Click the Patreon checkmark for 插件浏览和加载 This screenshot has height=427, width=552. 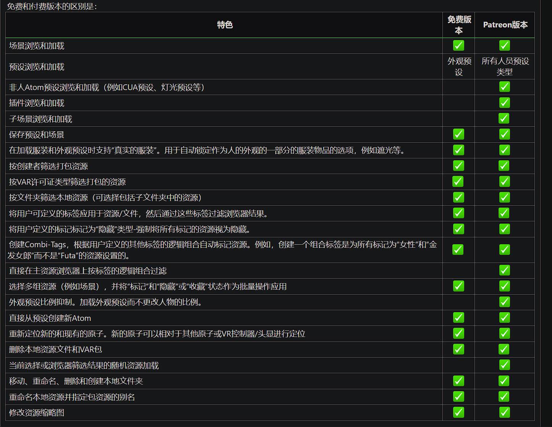(x=504, y=103)
